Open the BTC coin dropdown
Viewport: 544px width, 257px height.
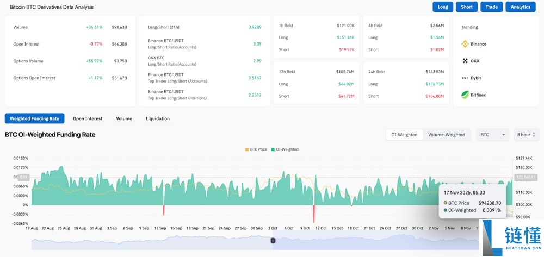tap(493, 135)
